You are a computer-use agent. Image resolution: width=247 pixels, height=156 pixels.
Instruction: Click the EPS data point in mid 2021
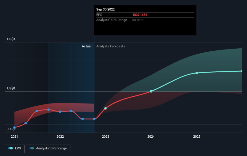(37, 111)
